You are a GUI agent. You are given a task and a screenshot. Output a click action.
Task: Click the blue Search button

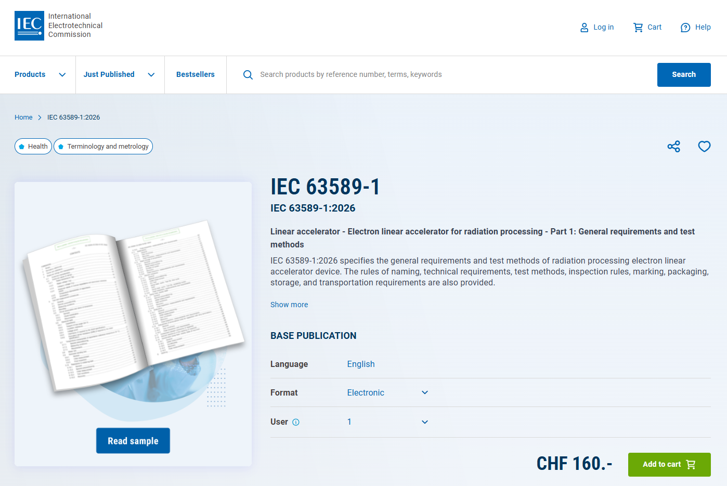pos(684,75)
